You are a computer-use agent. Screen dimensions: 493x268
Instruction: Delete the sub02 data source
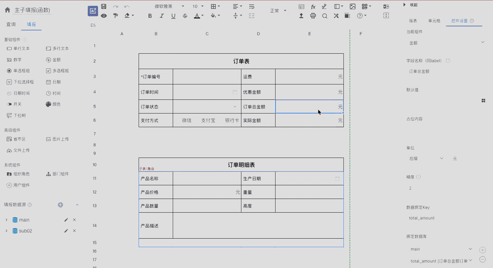coord(74,231)
